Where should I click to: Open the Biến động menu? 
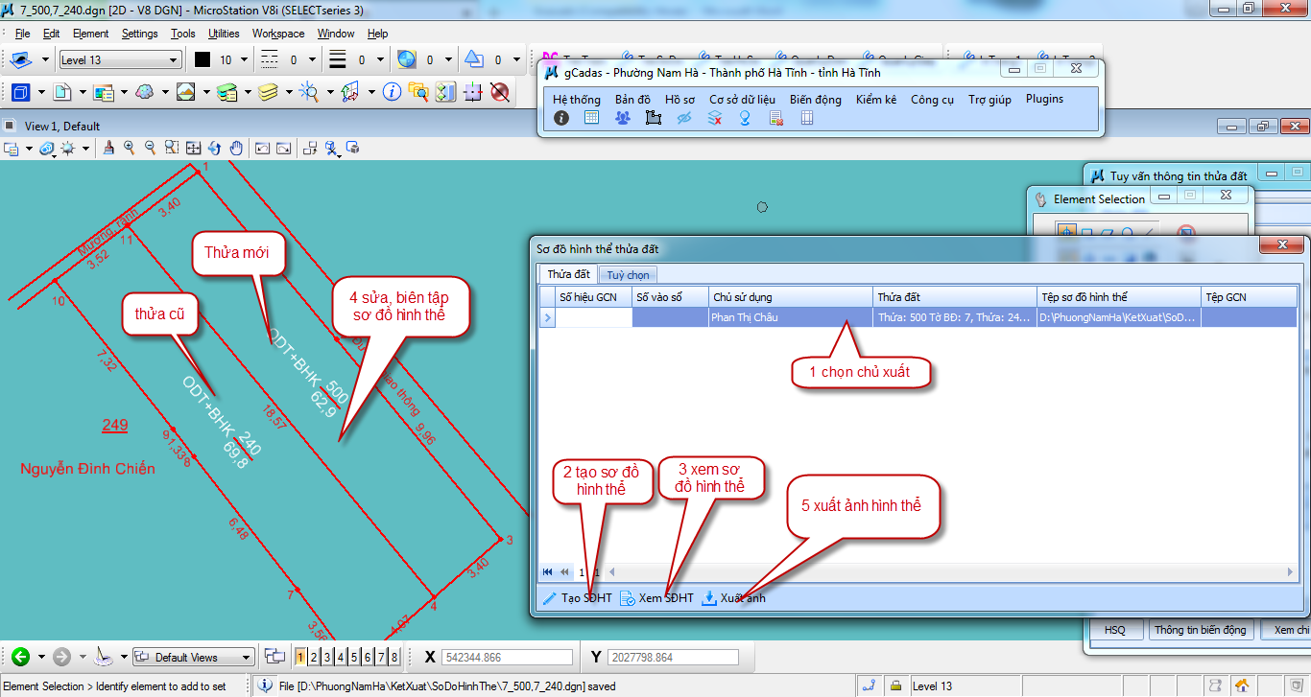[815, 99]
